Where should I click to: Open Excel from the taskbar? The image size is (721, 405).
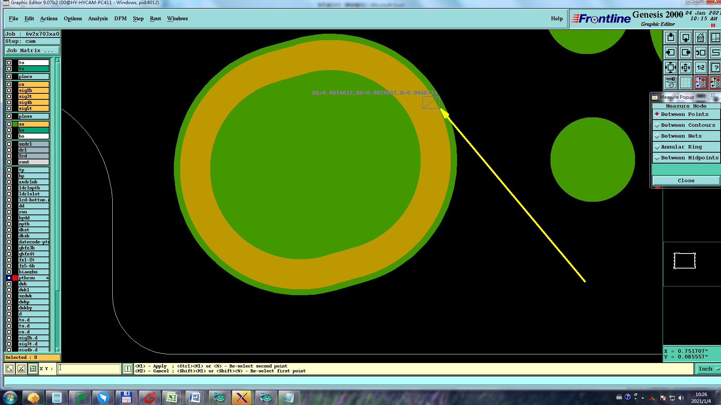(172, 397)
